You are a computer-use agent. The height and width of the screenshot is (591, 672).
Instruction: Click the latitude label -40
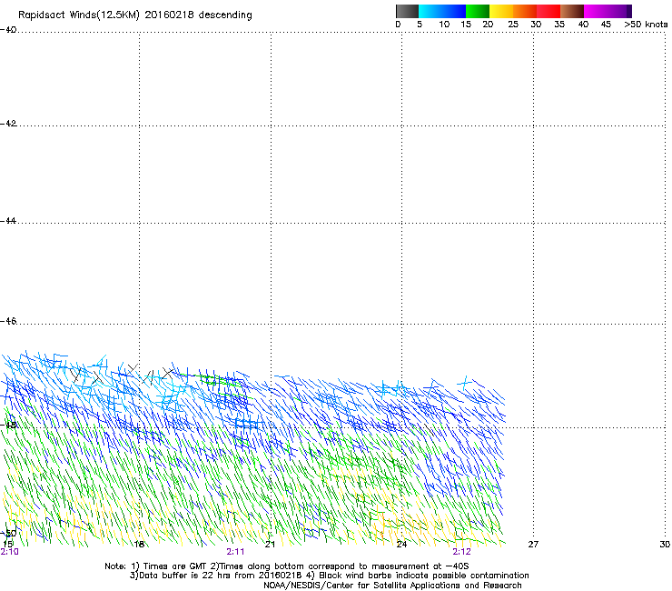8,30
